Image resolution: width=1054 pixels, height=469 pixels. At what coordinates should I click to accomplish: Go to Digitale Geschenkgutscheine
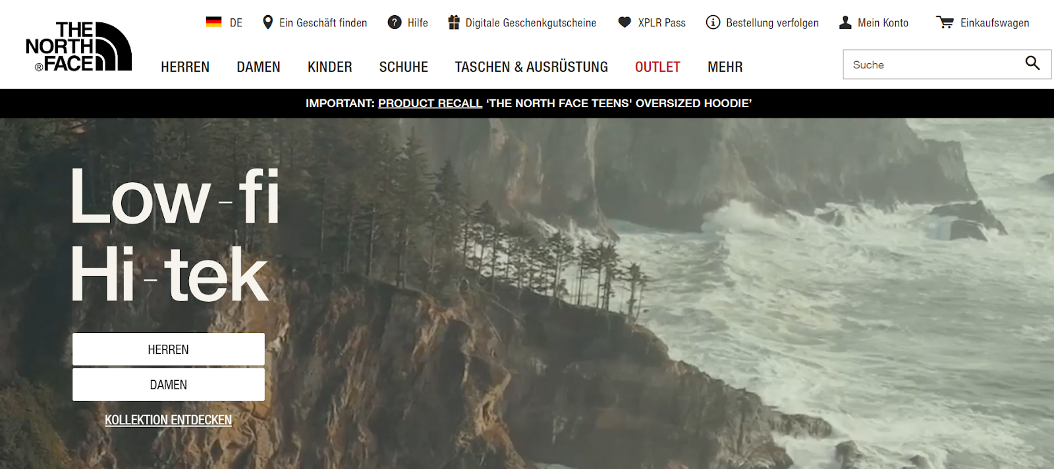tap(531, 23)
